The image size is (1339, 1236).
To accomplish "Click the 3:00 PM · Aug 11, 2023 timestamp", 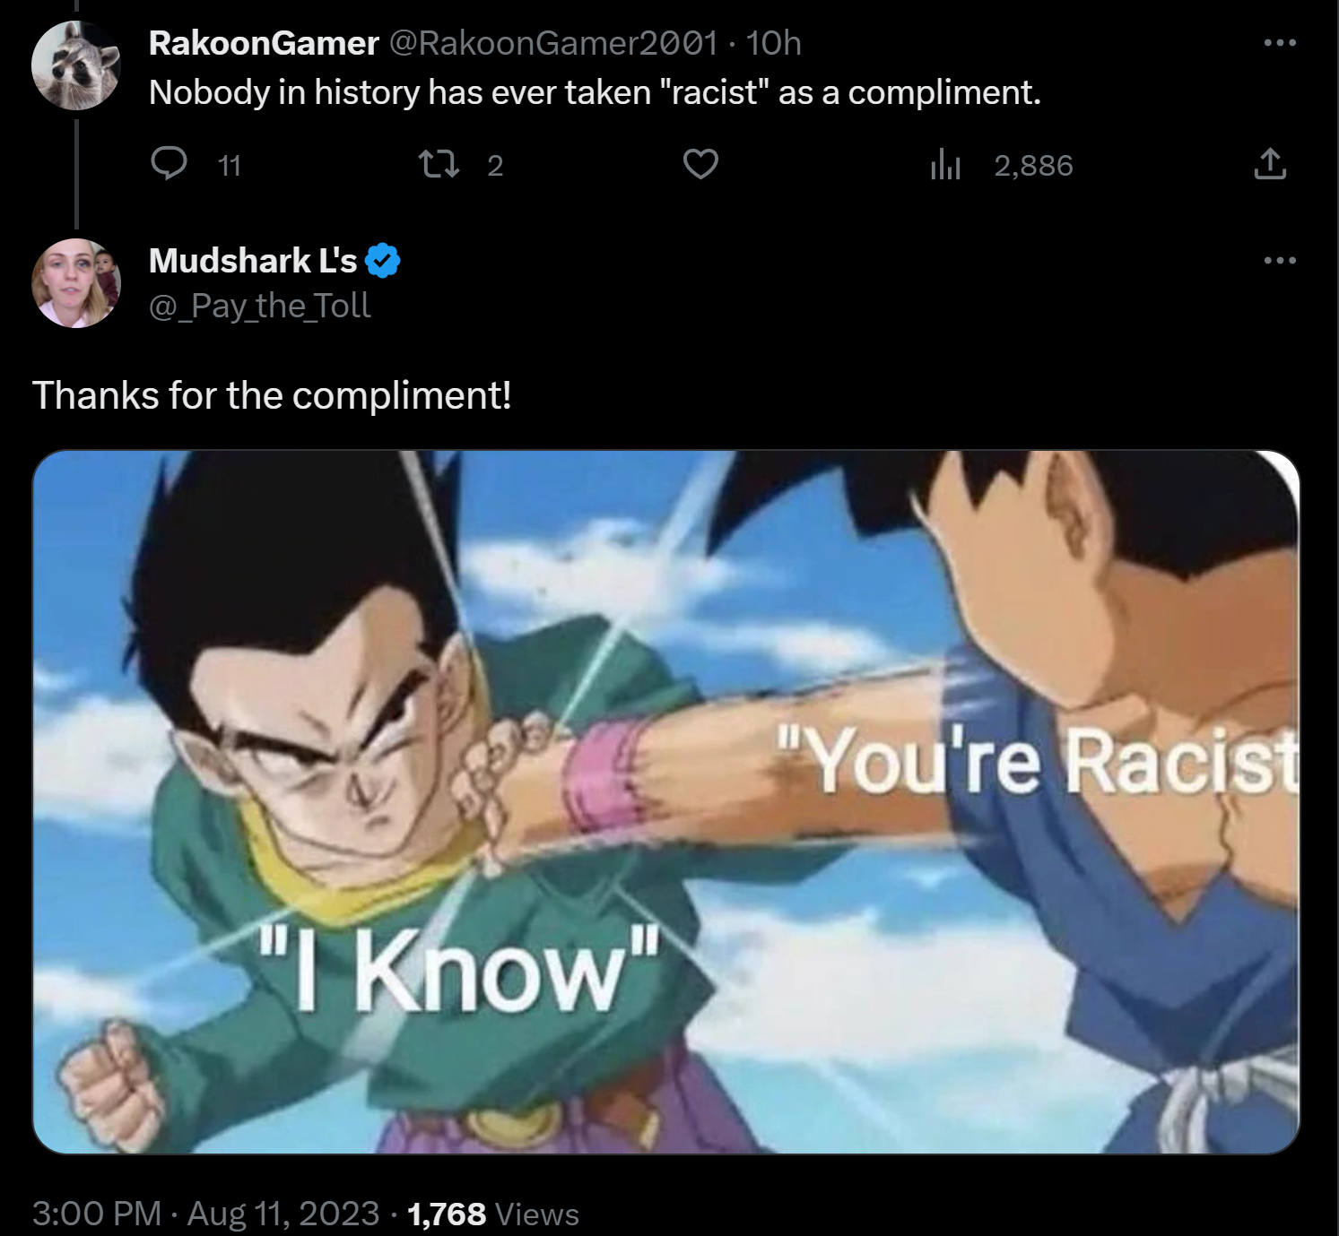I will point(205,1214).
